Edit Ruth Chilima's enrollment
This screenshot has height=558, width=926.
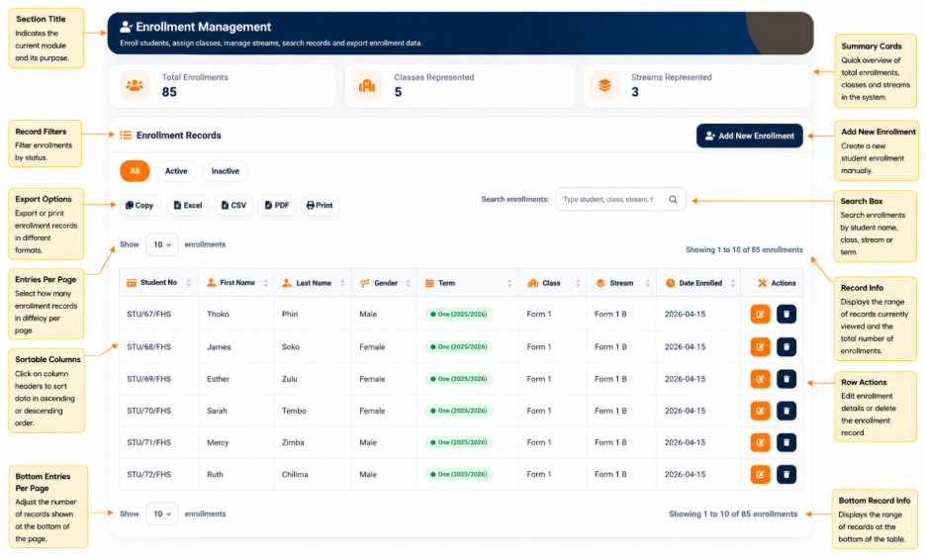(760, 474)
